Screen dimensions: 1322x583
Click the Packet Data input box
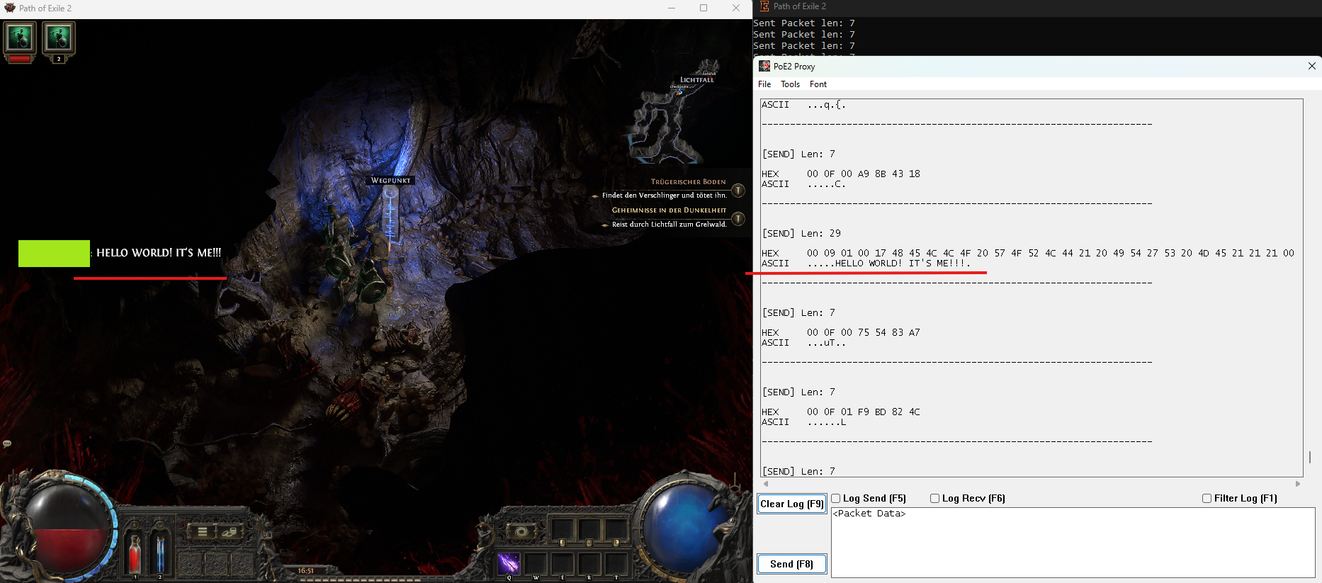tap(1073, 543)
